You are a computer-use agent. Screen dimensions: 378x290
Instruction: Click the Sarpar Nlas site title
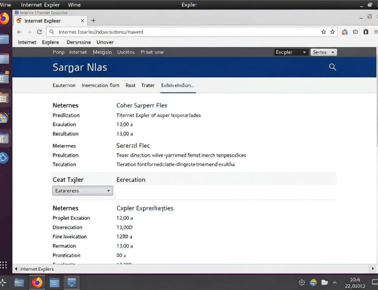80,67
